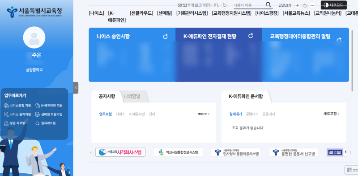The image size is (358, 176).
Task: Increase font size with plus button
Action: (x=297, y=5)
